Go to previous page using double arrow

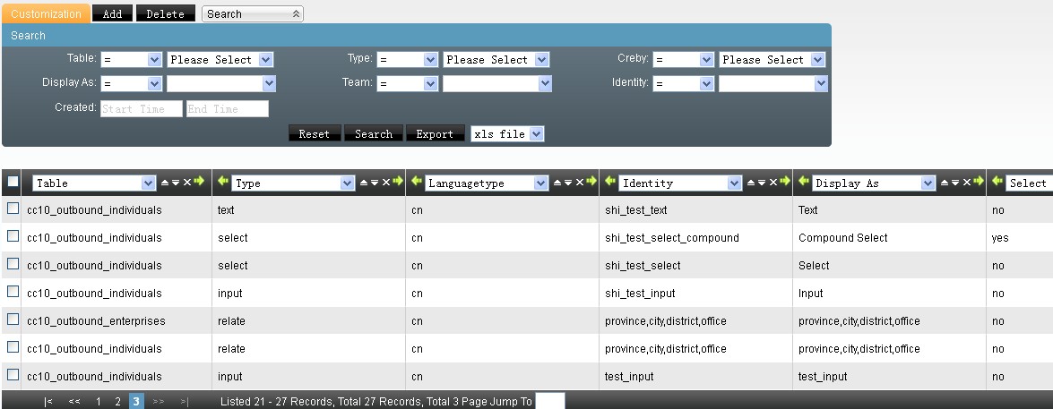tap(74, 402)
